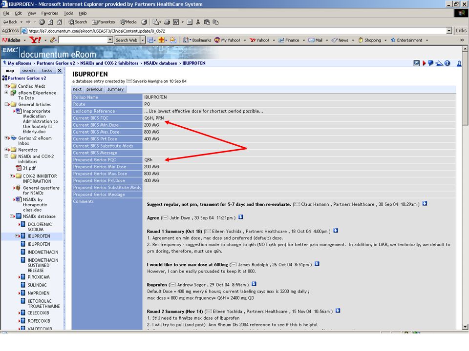Click the previous entry button
Viewport: 469px width, 351px height.
click(94, 89)
